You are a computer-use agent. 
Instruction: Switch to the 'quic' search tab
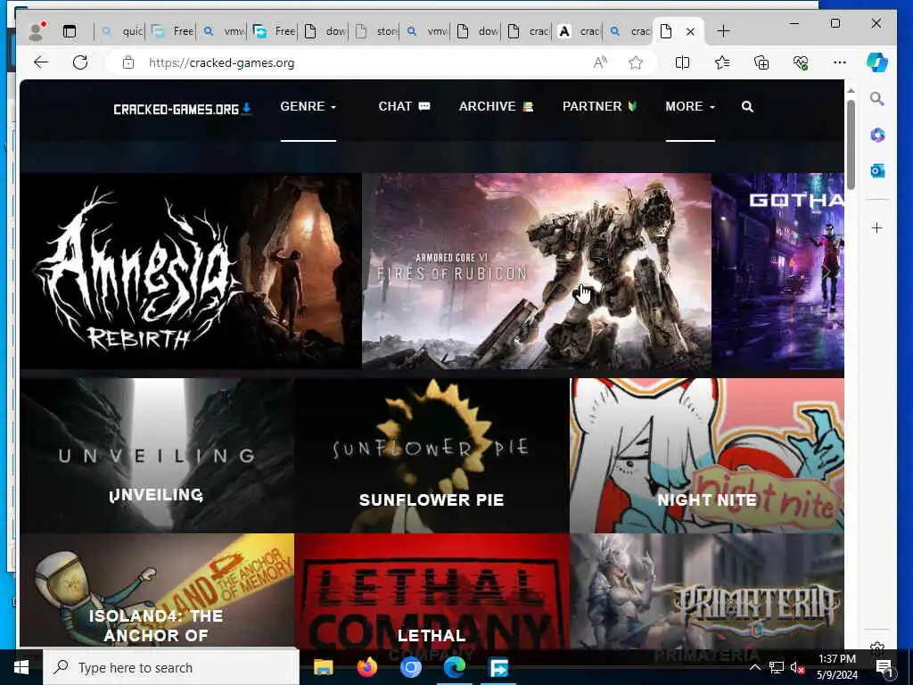[121, 31]
